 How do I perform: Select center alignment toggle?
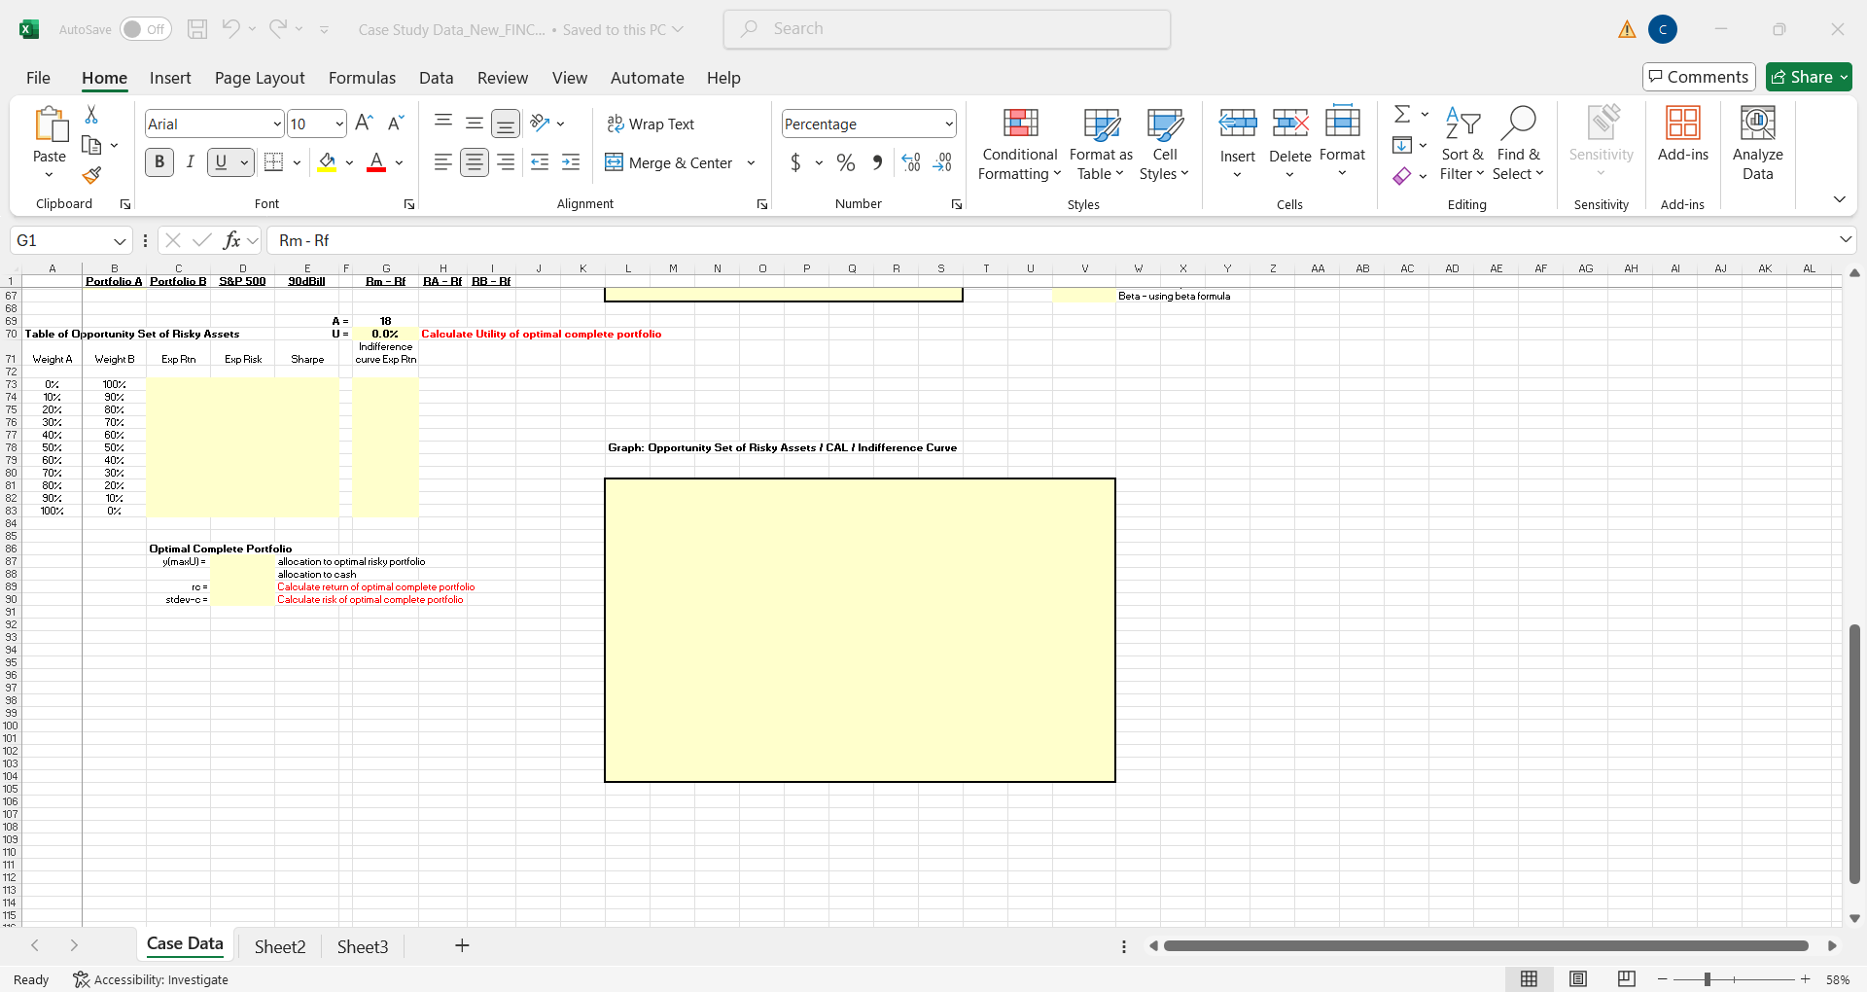[475, 162]
